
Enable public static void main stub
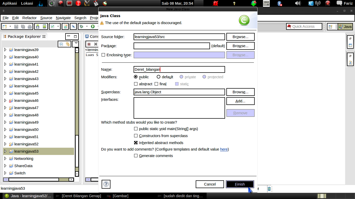tap(136, 129)
